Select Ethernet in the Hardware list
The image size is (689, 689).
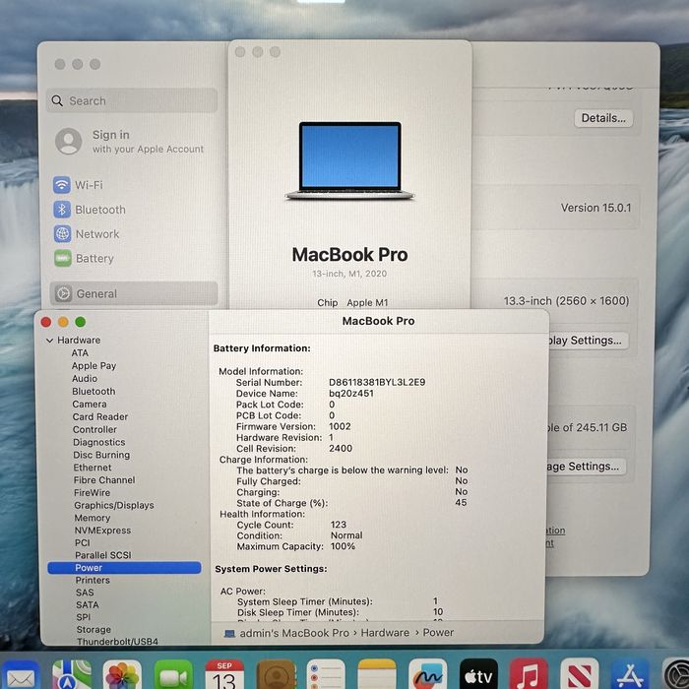93,468
